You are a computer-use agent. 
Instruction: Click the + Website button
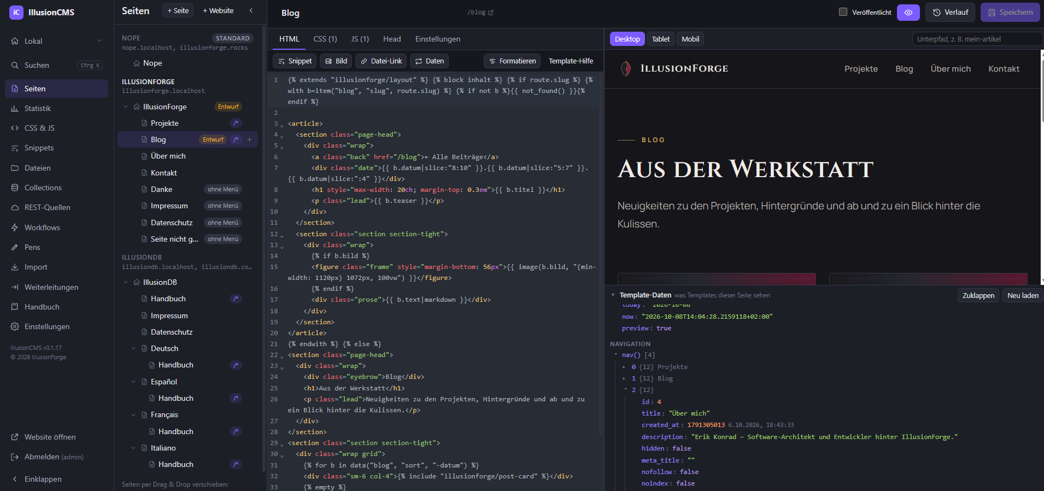click(218, 10)
